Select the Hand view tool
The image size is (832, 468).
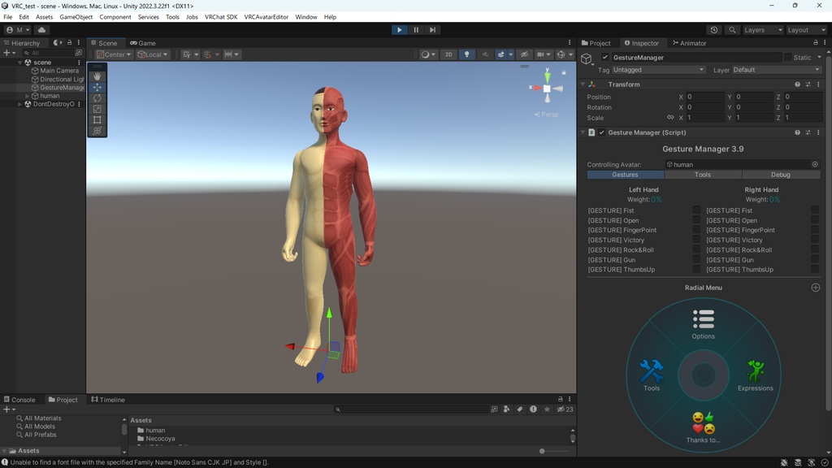[97, 76]
